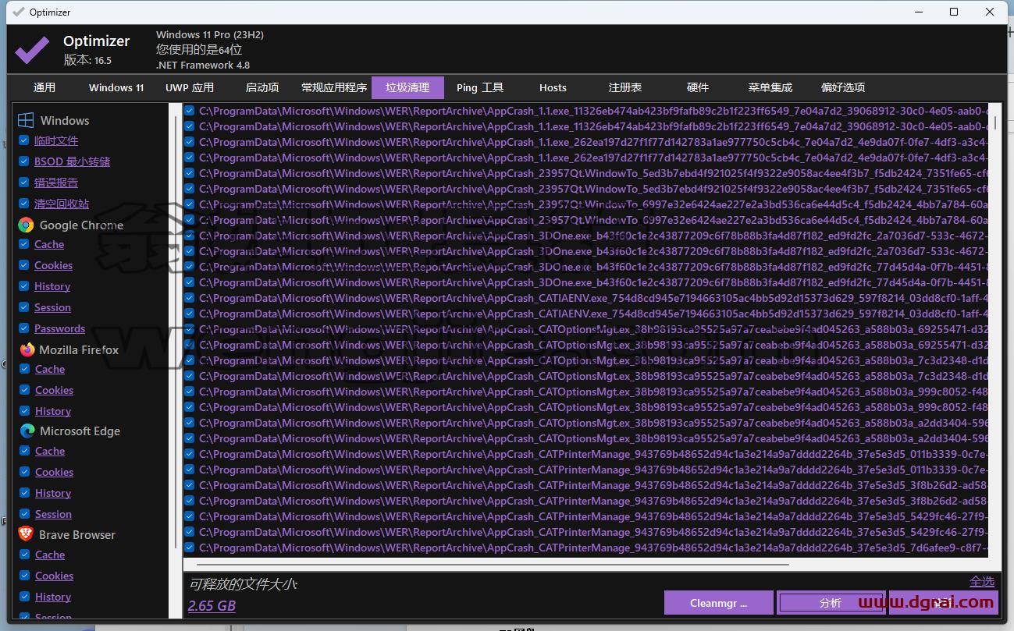Uncheck the 临时文件 checkbox
Viewport: 1014px width, 631px height.
24,140
